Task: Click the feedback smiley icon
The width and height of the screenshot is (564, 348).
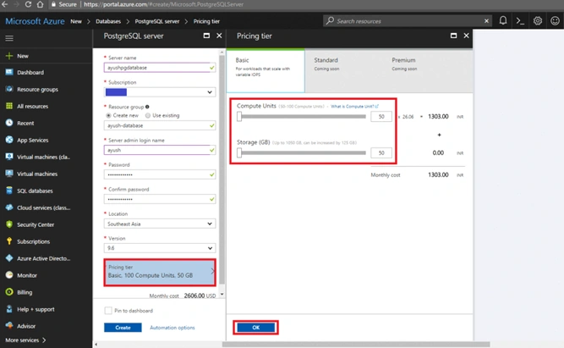Action: (x=555, y=21)
